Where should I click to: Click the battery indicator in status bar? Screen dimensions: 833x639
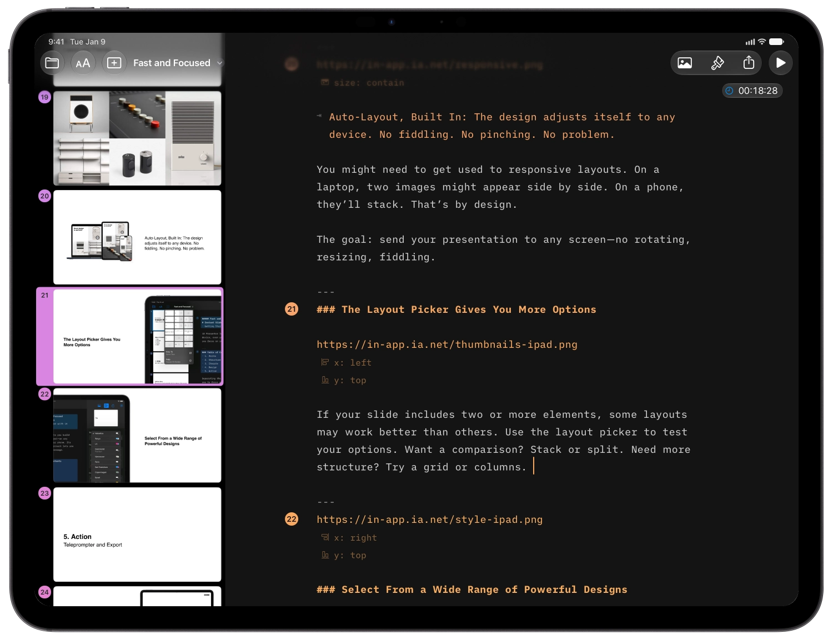[x=776, y=42]
